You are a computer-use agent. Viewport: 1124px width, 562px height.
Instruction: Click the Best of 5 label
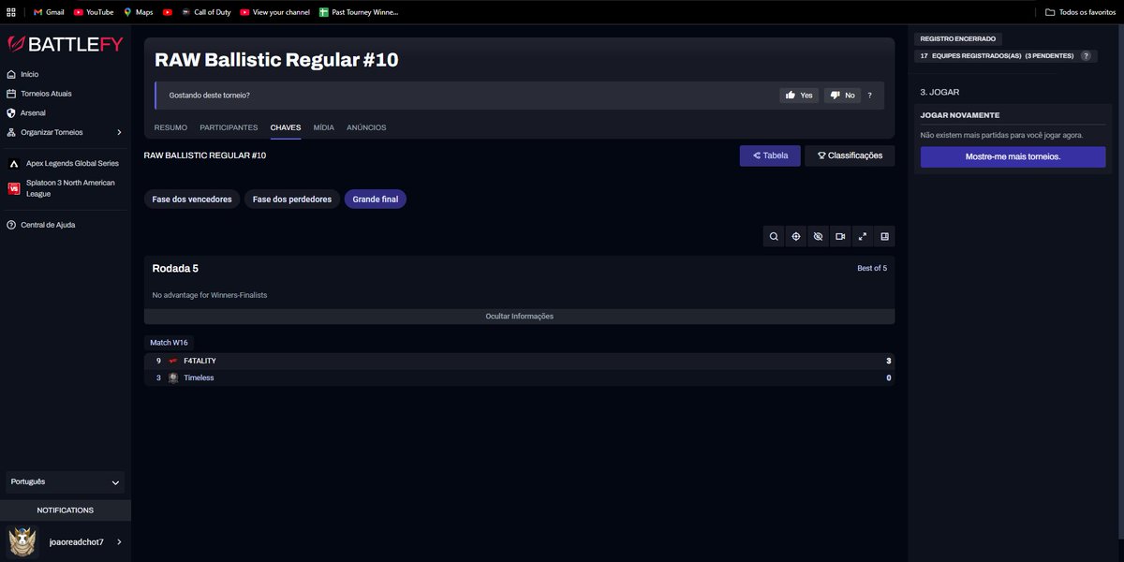pos(872,269)
